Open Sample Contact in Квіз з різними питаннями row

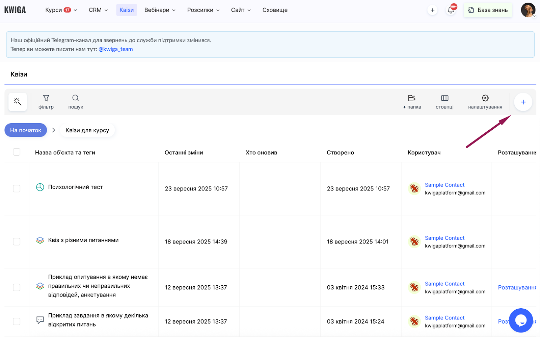click(444, 238)
